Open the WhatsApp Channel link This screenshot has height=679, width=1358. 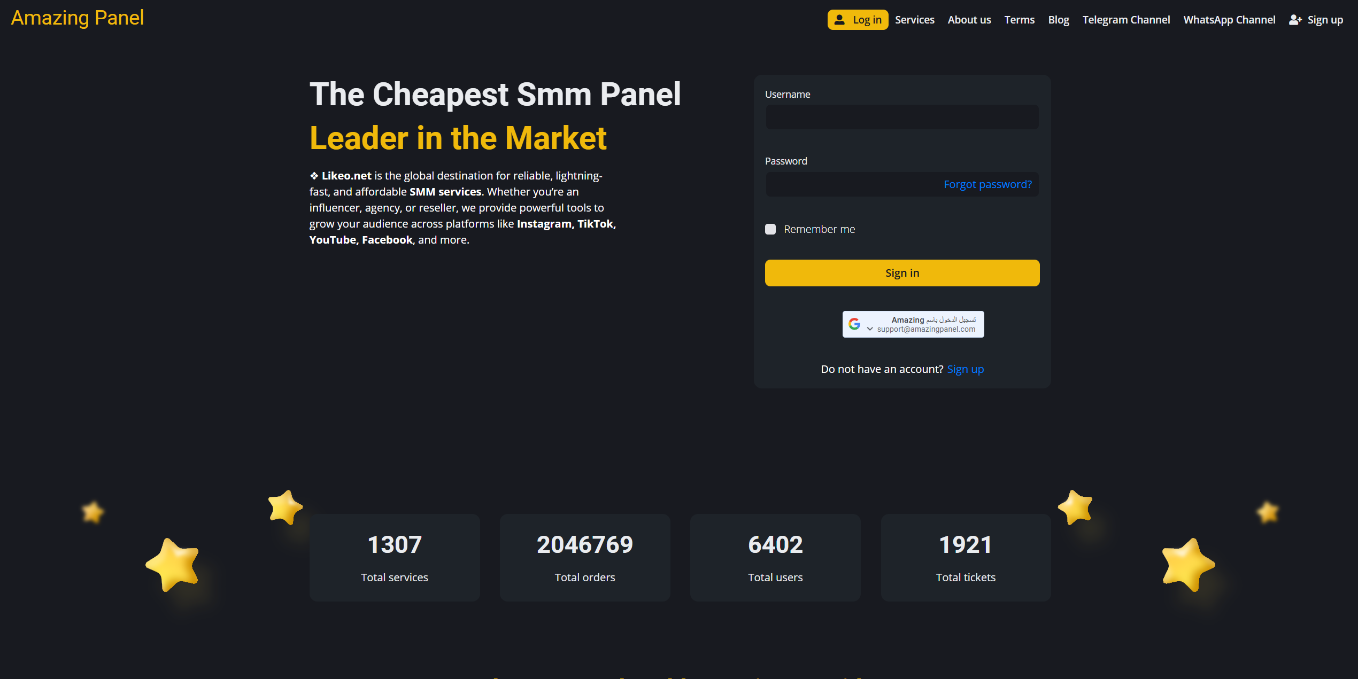tap(1229, 20)
